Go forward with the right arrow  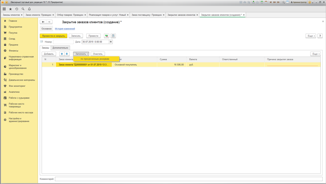pos(49,22)
